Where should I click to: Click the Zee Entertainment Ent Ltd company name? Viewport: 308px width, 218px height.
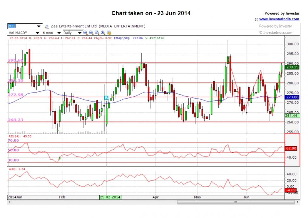click(74, 26)
